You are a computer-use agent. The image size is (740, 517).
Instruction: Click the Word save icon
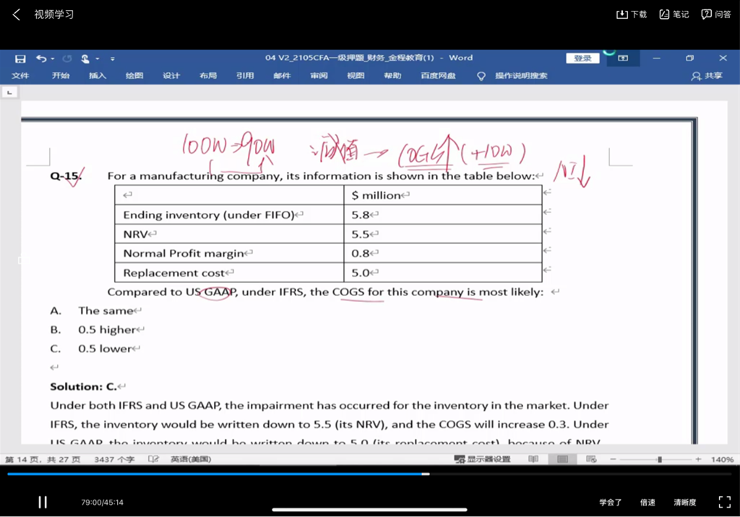(x=20, y=58)
